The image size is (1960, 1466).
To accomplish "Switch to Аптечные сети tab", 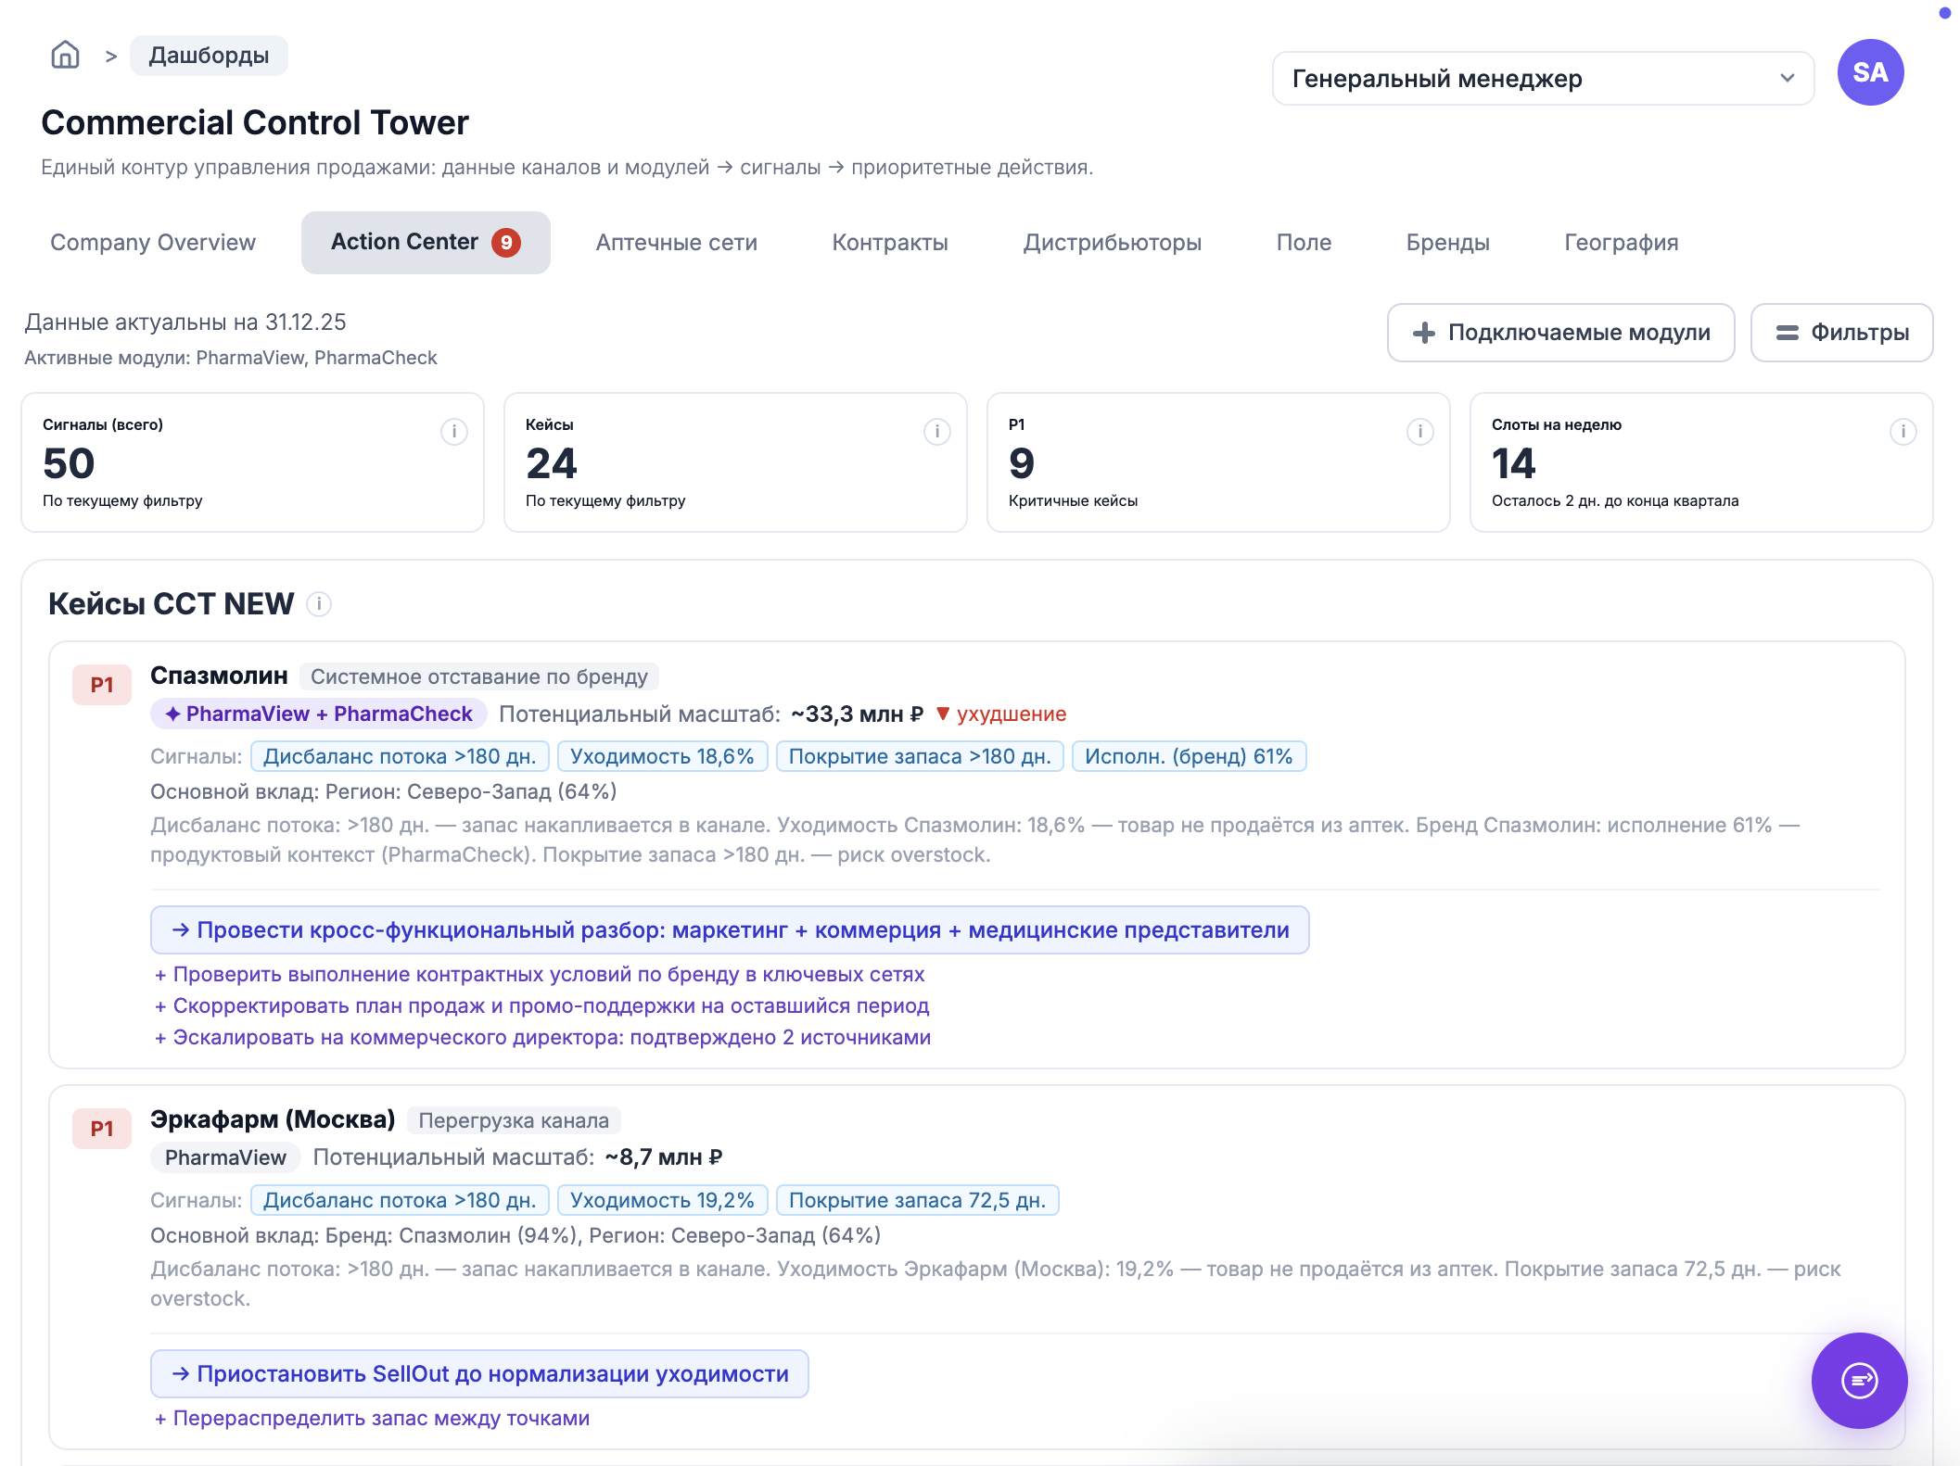I will 676,243.
